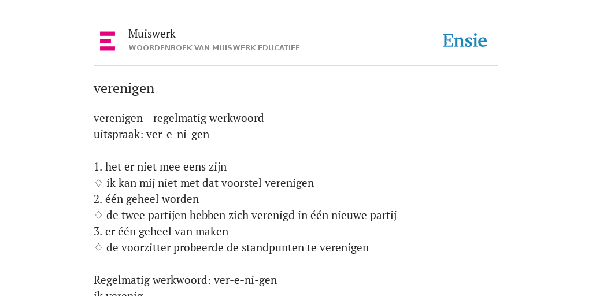Click the 'Regelmatig werkwoord: ver-e-ni-gen' line
592x296 pixels.
(186, 280)
